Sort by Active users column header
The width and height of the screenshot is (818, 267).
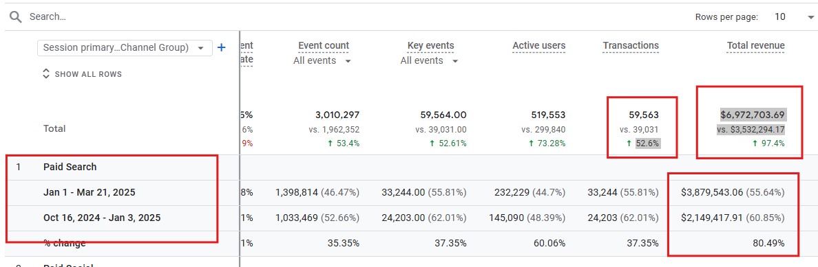coord(539,45)
